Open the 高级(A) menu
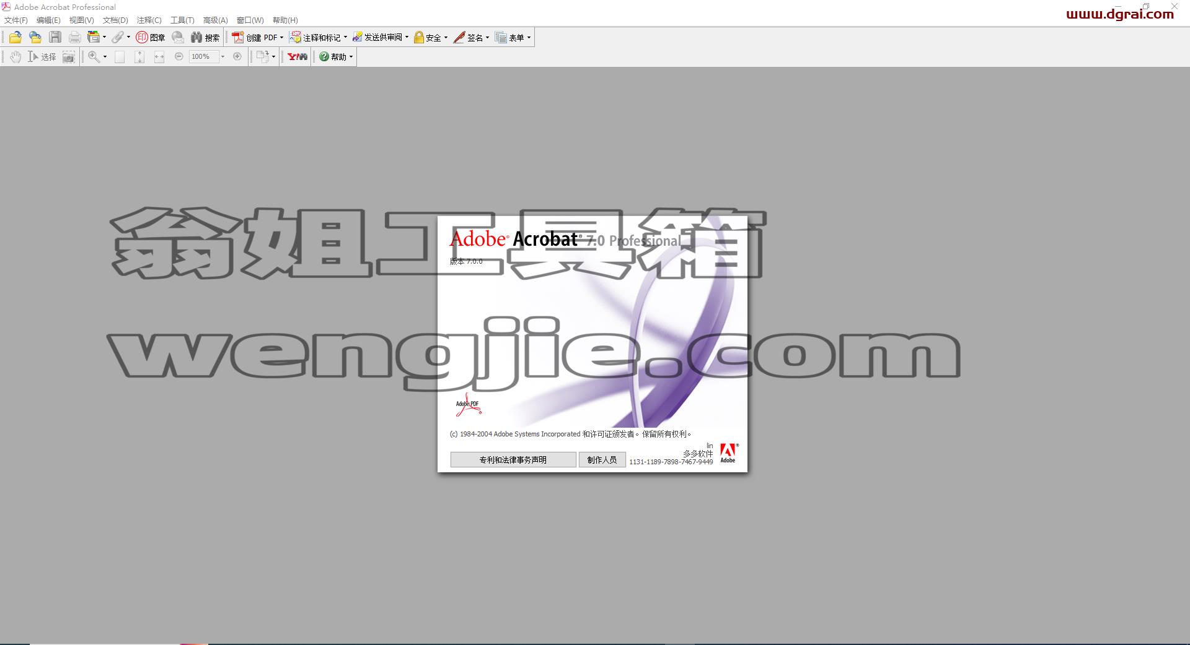1190x645 pixels. tap(216, 20)
